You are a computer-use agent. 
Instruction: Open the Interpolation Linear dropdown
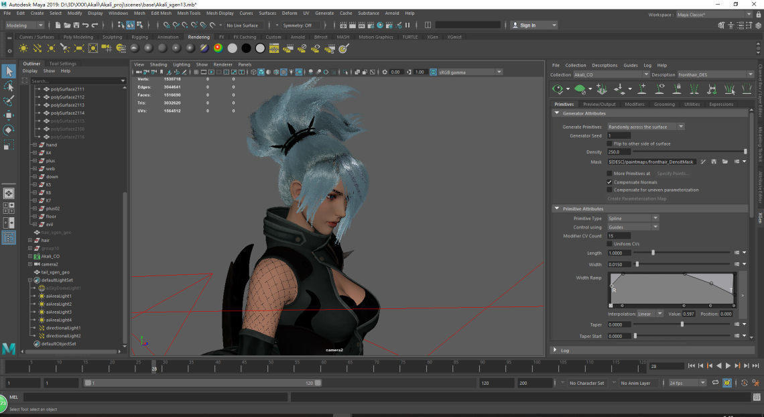[x=649, y=314]
